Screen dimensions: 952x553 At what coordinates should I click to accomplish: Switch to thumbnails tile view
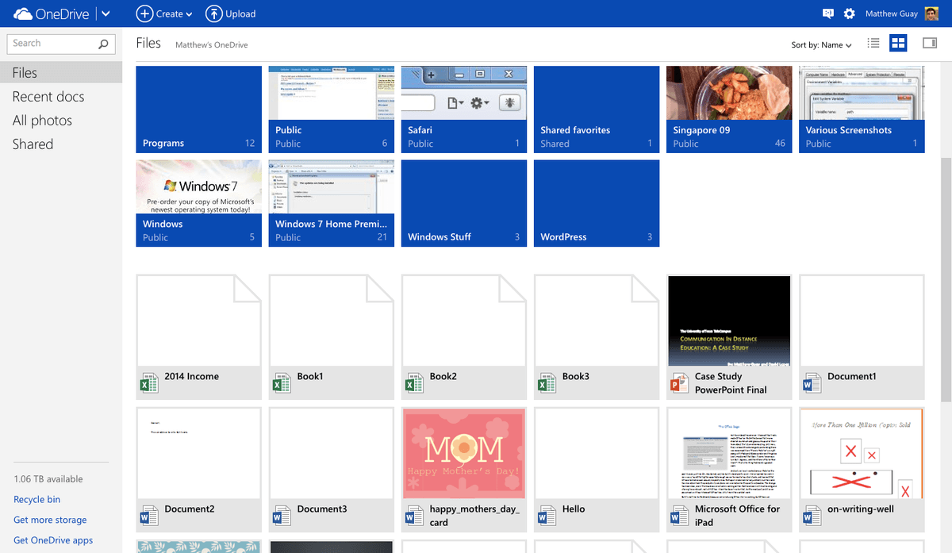click(x=898, y=44)
